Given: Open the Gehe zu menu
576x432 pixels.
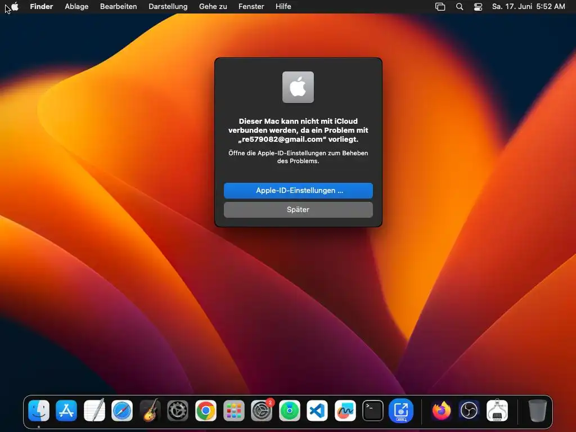Looking at the screenshot, I should 213,6.
